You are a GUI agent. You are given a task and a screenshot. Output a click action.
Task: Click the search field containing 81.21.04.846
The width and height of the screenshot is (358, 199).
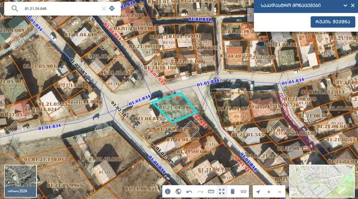coord(62,9)
